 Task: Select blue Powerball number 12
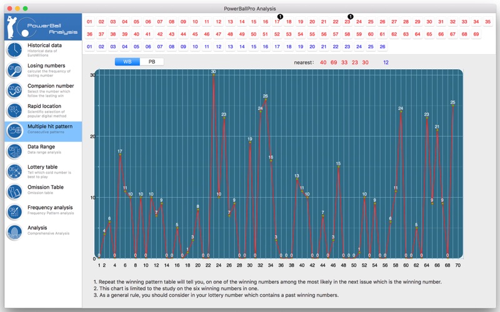point(218,46)
